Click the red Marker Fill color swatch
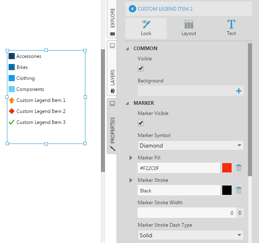 [227, 168]
